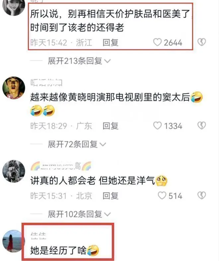
Task: Reply to the 18:29 Guangdong comment
Action: [x=110, y=126]
